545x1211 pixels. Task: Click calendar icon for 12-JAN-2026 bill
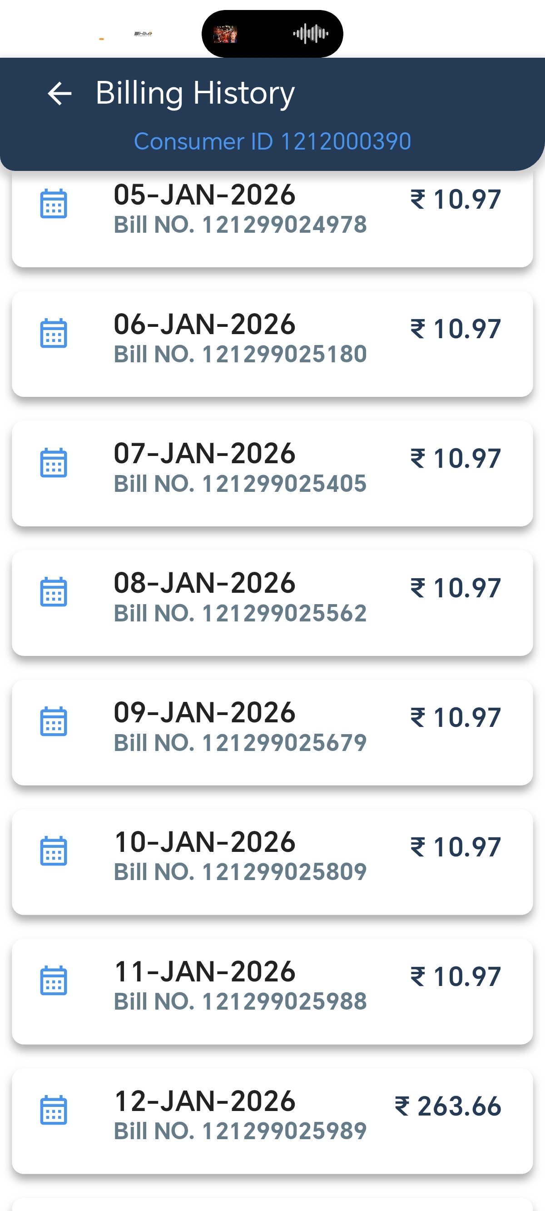54,1111
